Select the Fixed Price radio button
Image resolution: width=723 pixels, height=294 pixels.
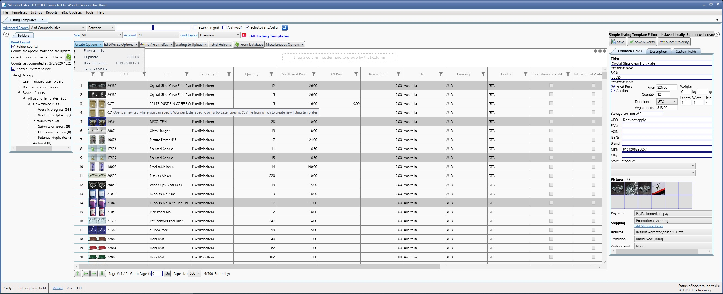pos(613,87)
